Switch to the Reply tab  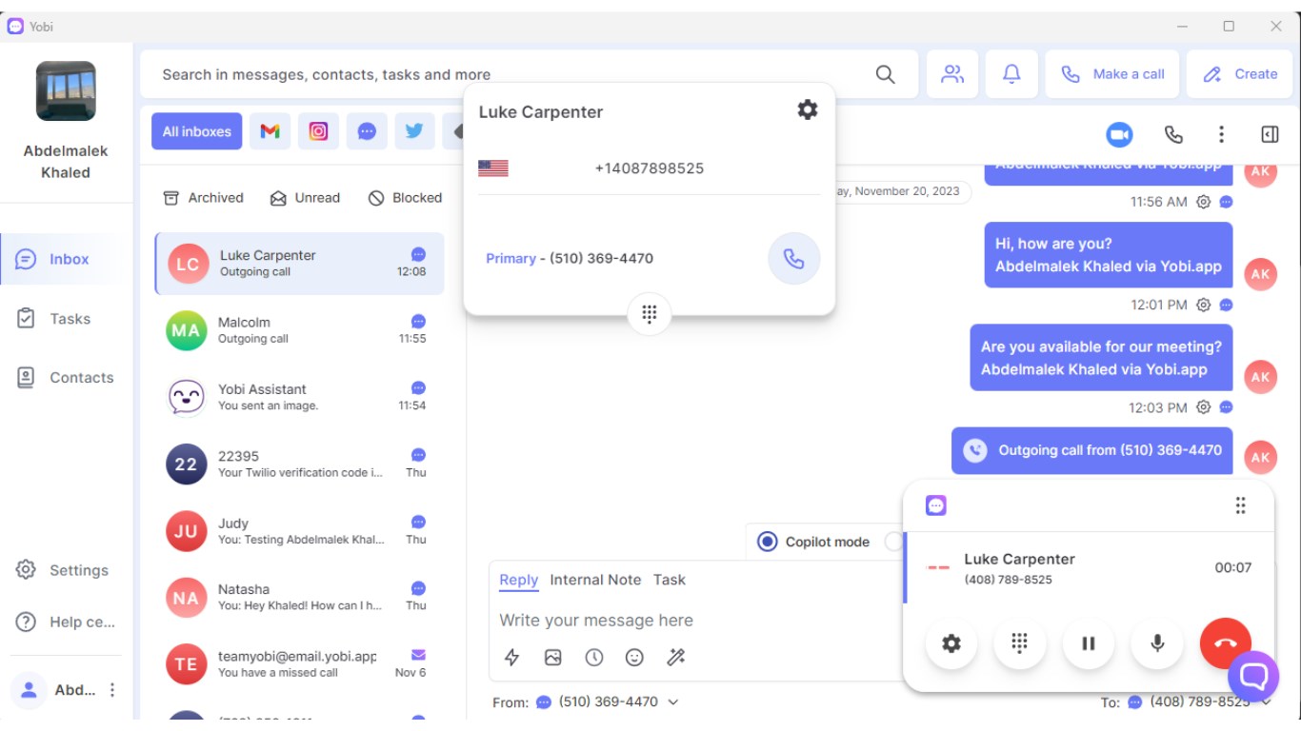(x=518, y=580)
